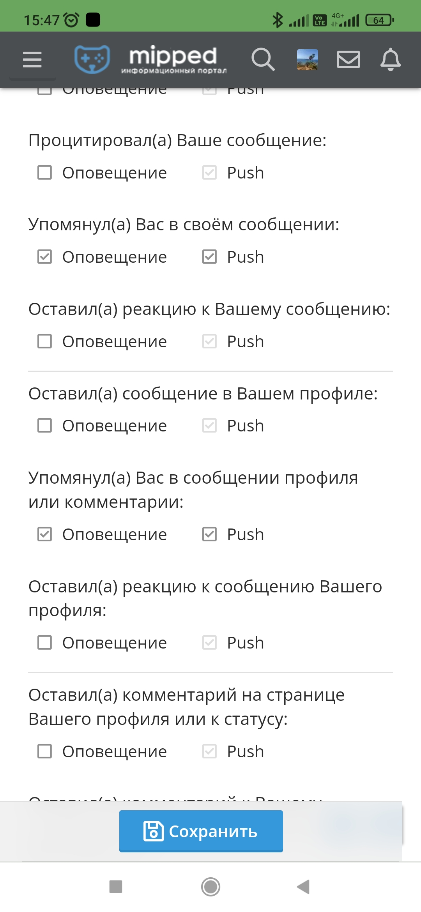
Task: Uncheck Оповещение for Упомянул(а) Вас в сообщении профиля
Action: 44,534
